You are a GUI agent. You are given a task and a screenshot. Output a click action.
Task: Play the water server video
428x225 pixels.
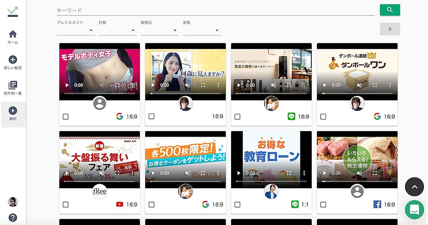239,85
